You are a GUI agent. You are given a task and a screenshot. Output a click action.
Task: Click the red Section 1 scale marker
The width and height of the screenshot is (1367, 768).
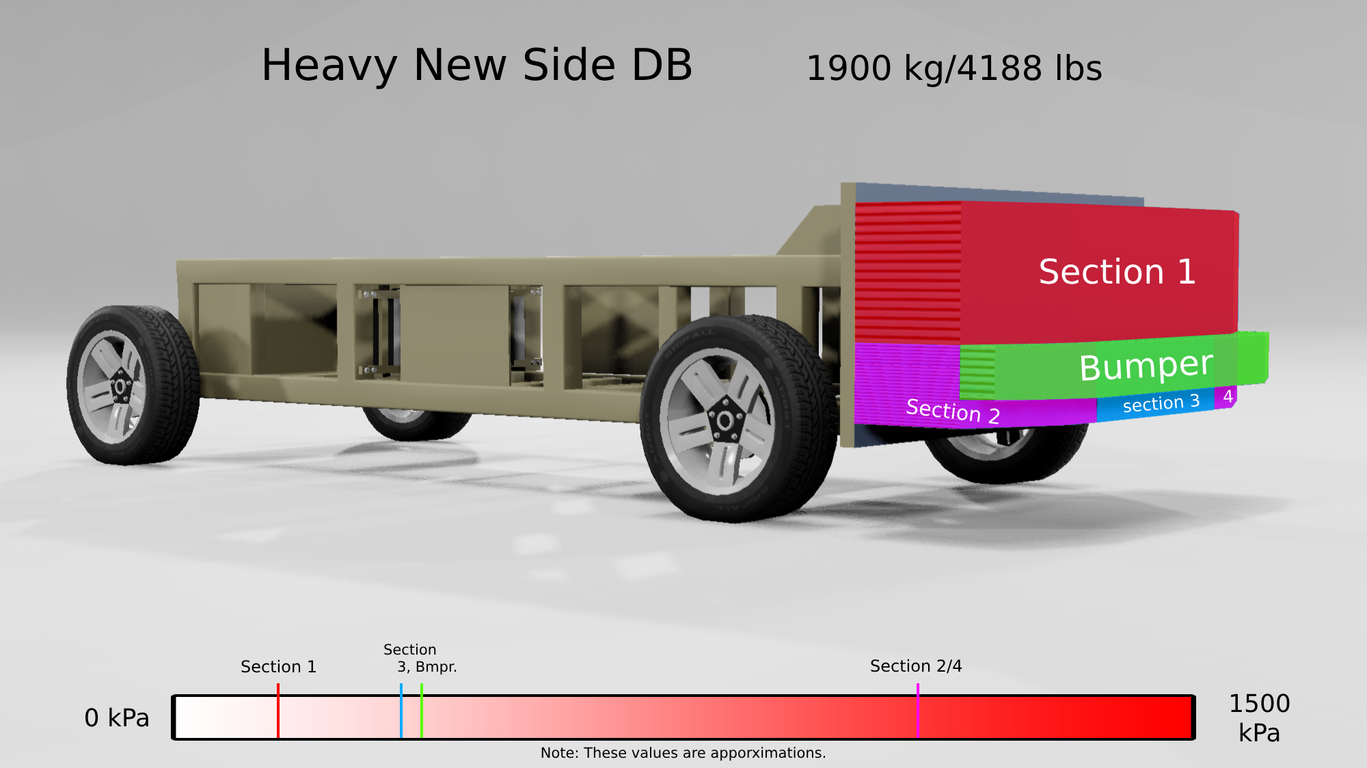[x=278, y=711]
